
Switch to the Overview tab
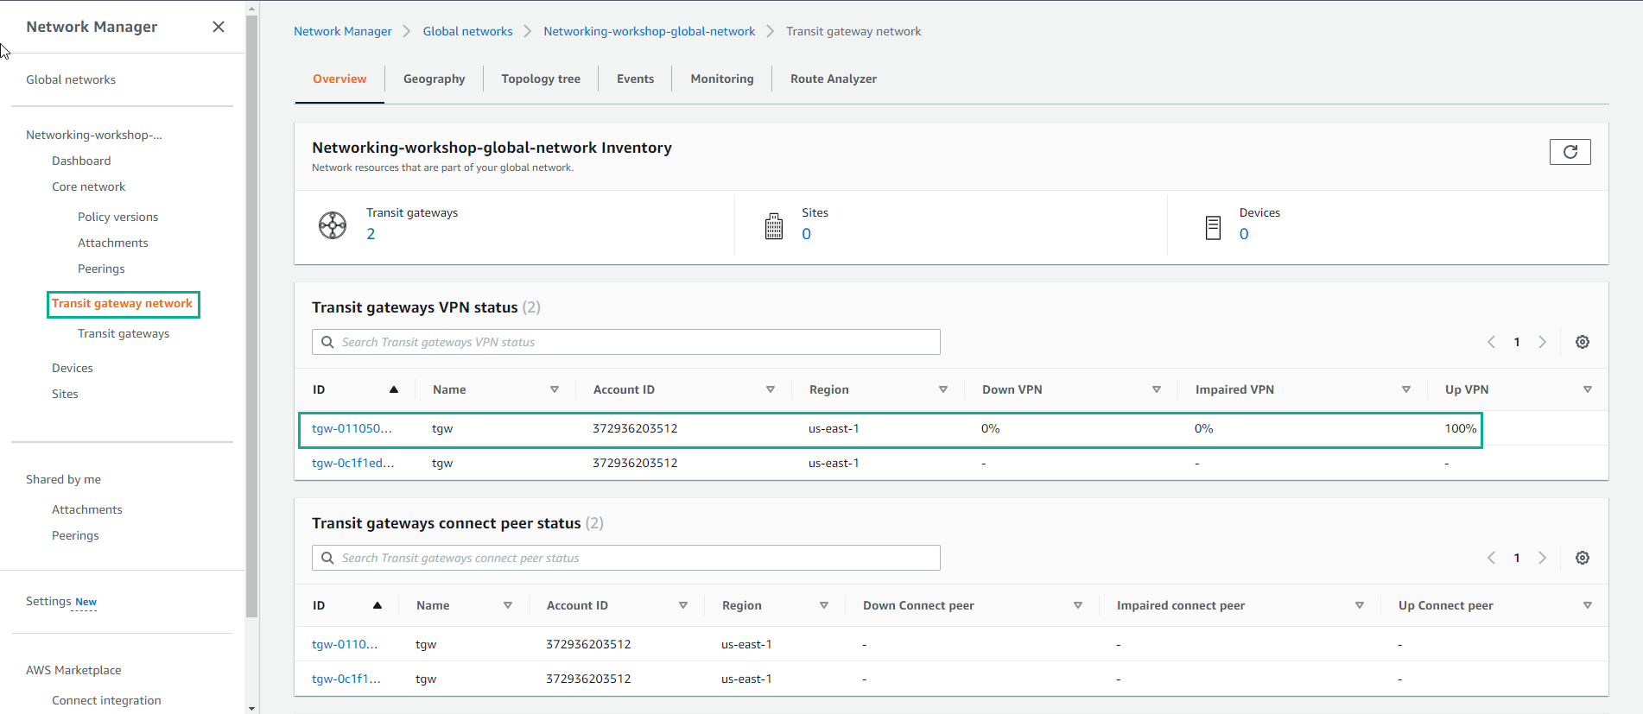pos(339,79)
